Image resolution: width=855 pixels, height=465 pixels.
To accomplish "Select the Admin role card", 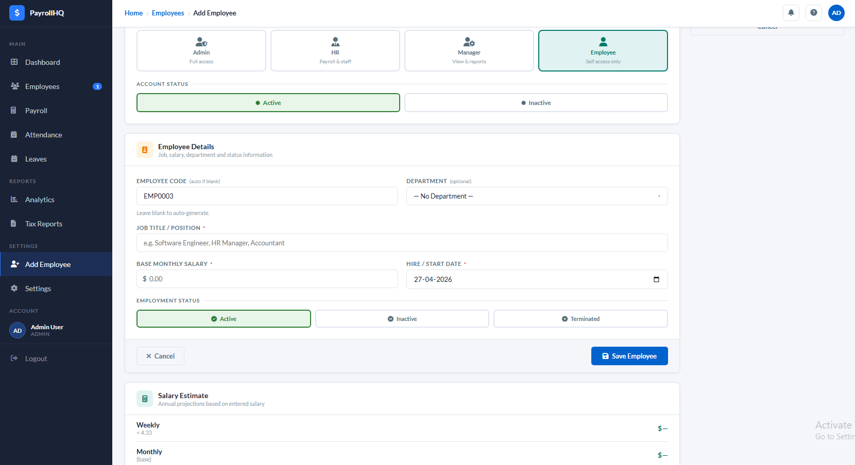I will tap(201, 50).
